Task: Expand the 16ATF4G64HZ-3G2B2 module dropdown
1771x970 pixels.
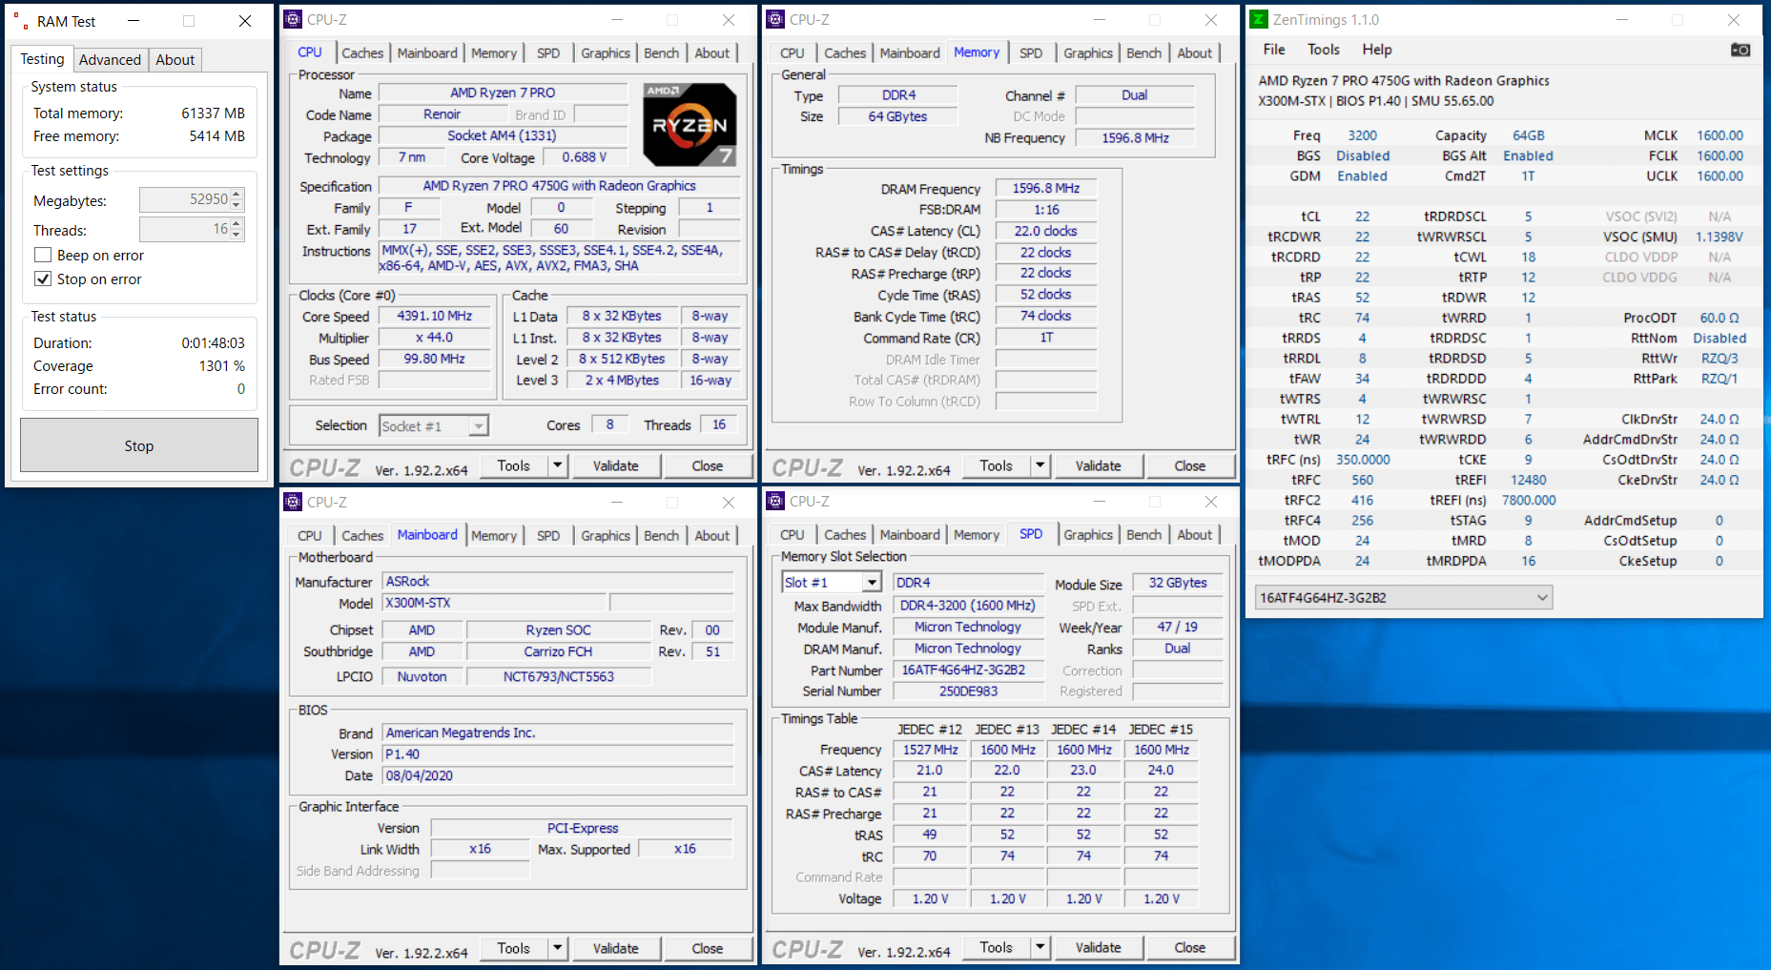Action: point(1542,598)
